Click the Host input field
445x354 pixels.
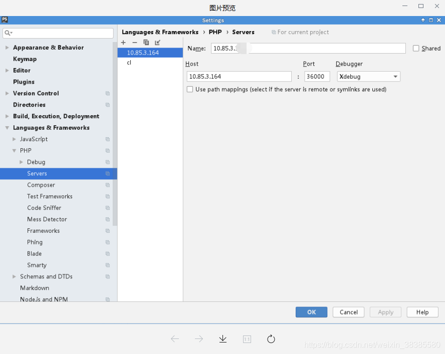pos(239,77)
